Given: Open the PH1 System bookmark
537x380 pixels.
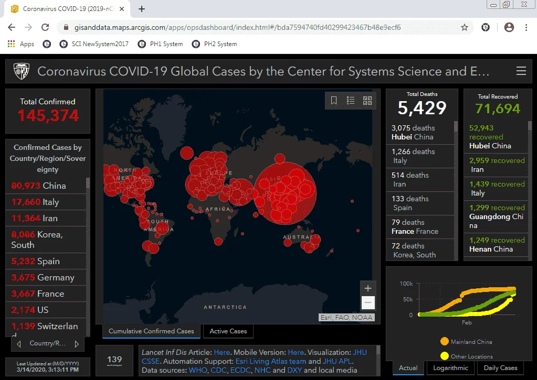Looking at the screenshot, I should pos(160,44).
